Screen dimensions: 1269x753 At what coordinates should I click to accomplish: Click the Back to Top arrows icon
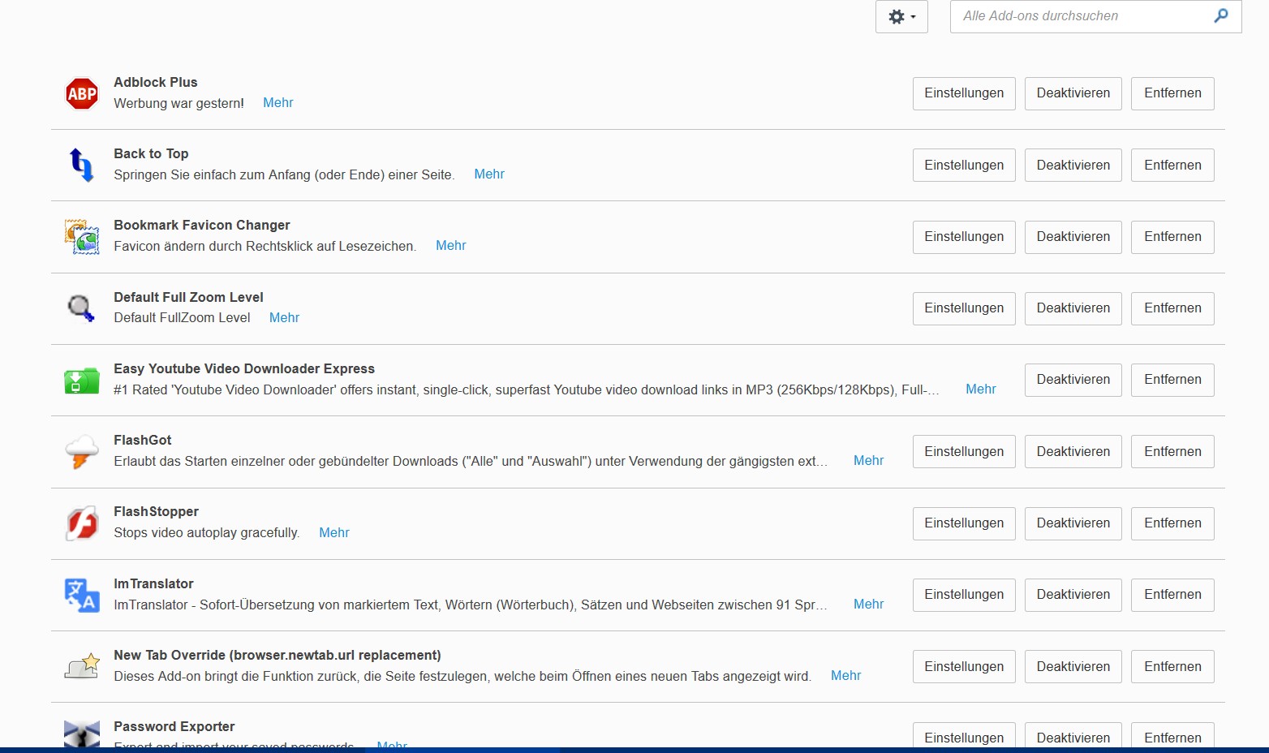(x=82, y=165)
